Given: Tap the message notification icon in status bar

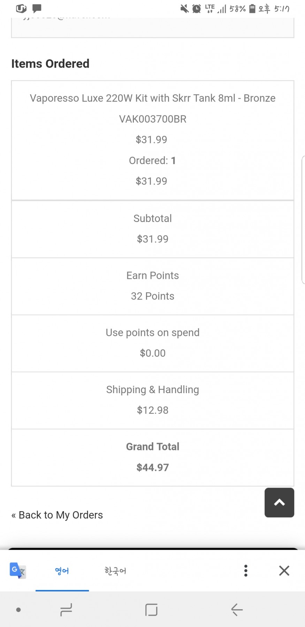Looking at the screenshot, I should [37, 8].
